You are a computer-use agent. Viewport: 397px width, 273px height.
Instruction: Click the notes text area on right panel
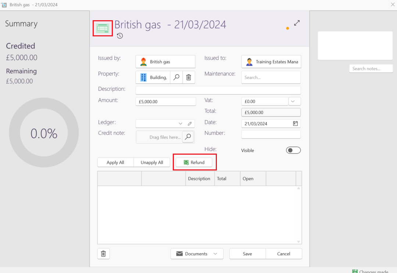point(355,46)
